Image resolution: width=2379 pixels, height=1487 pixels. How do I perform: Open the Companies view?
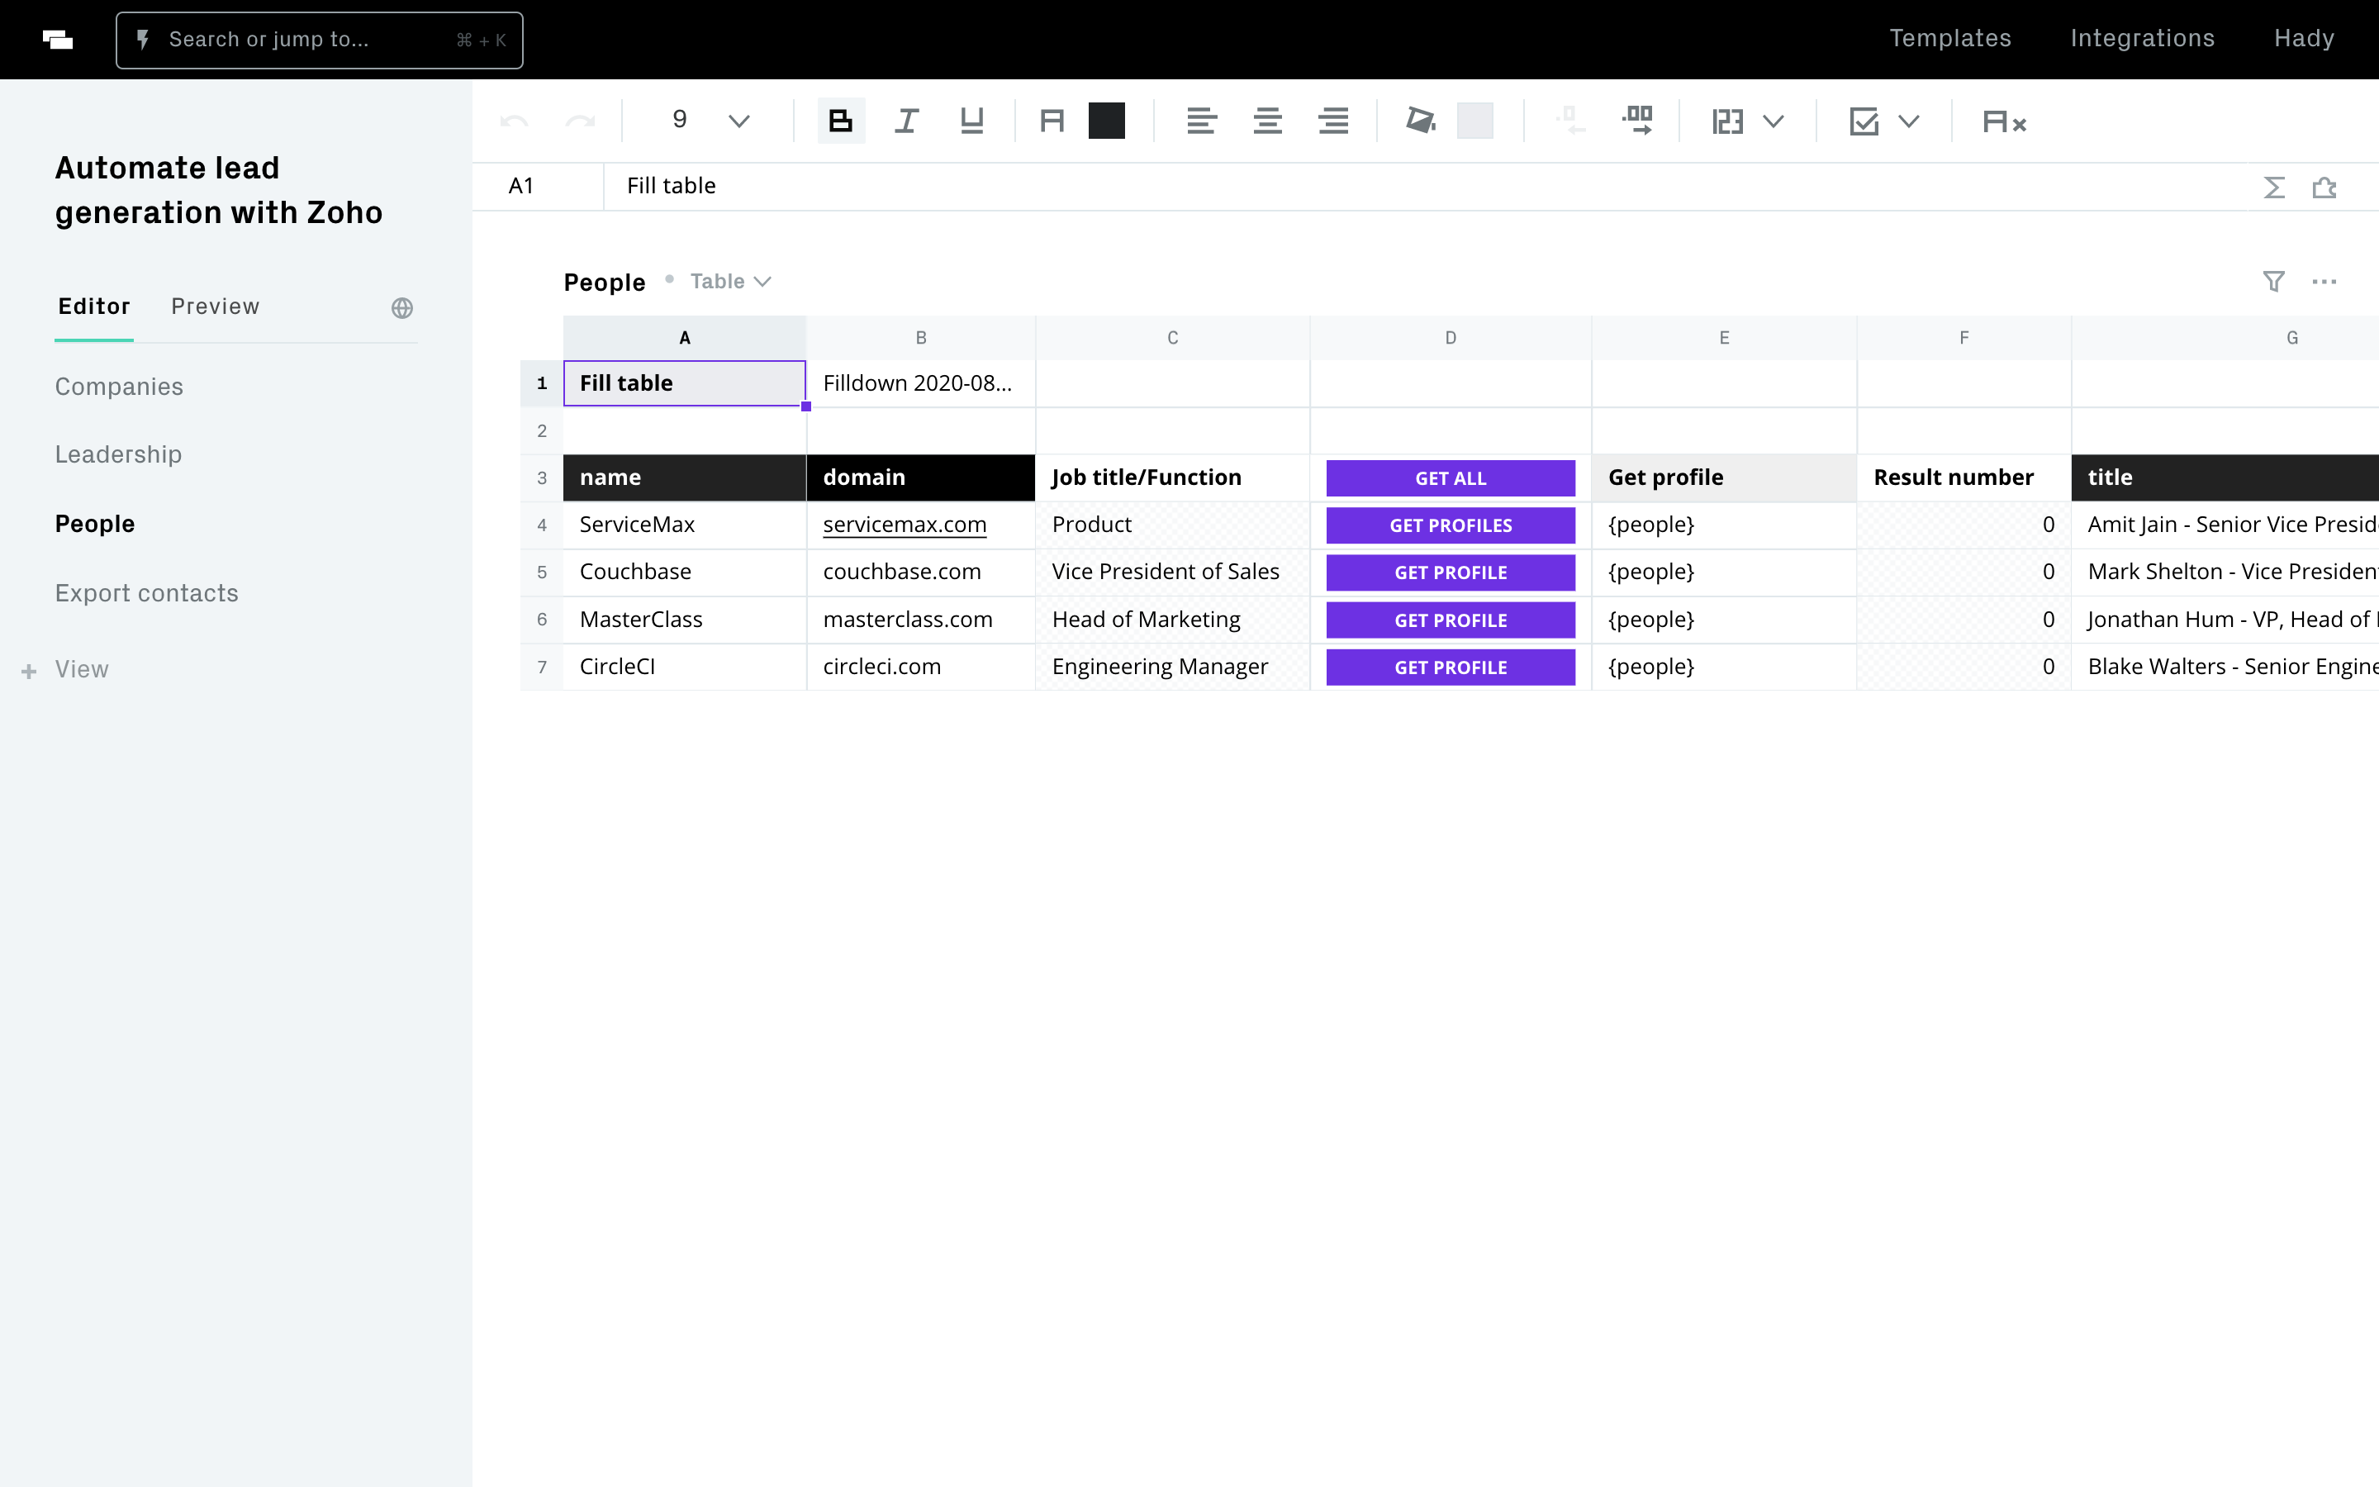pos(119,387)
